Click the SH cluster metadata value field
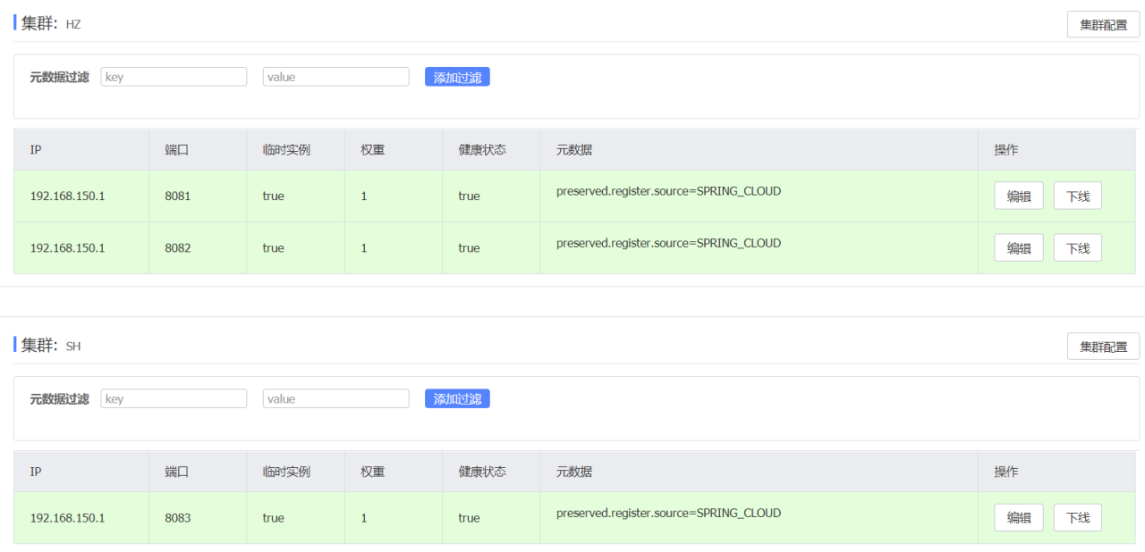Viewport: 1145px width, 552px height. click(x=335, y=398)
